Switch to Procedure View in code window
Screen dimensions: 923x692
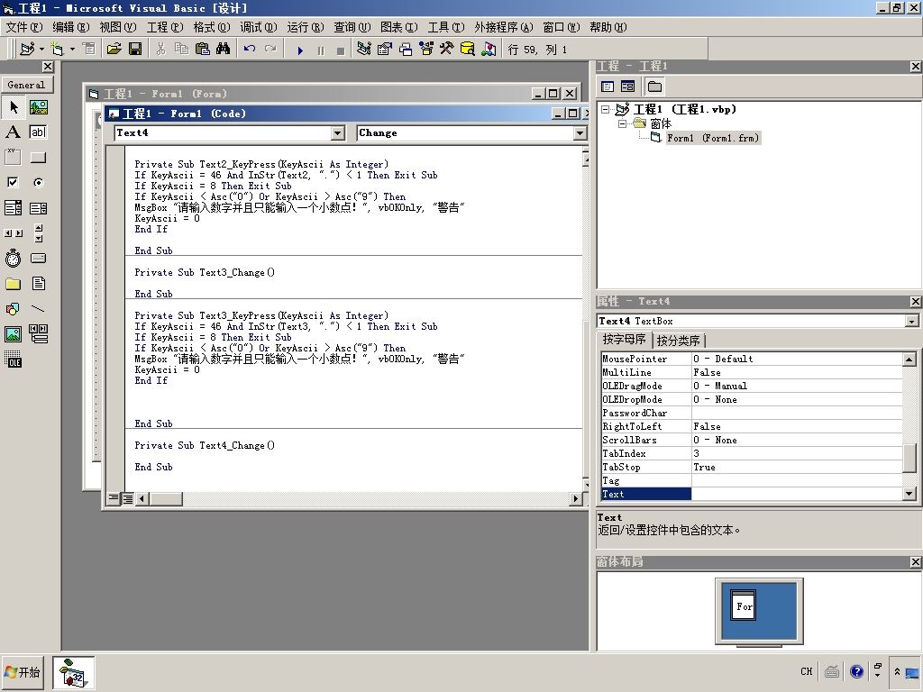coord(114,499)
